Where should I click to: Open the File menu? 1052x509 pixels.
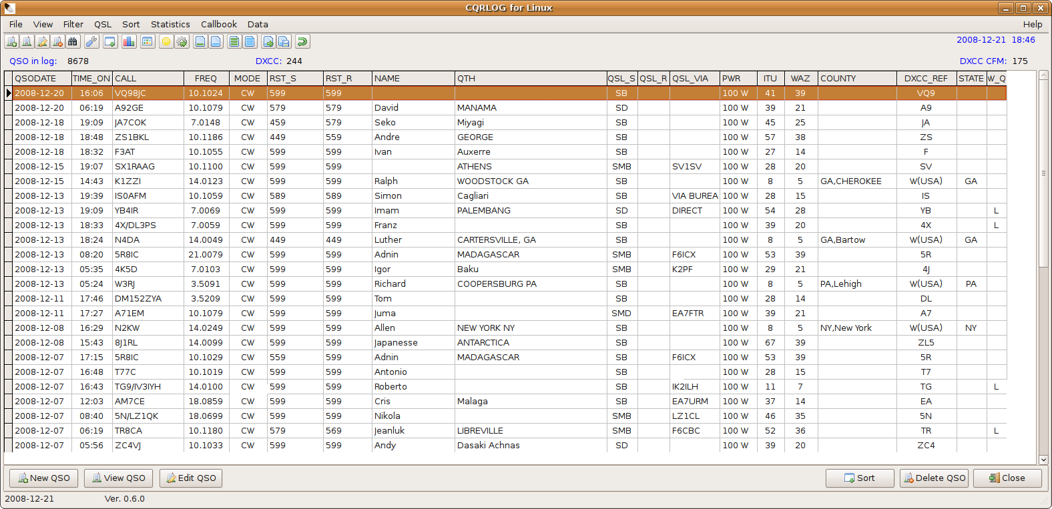tap(16, 24)
